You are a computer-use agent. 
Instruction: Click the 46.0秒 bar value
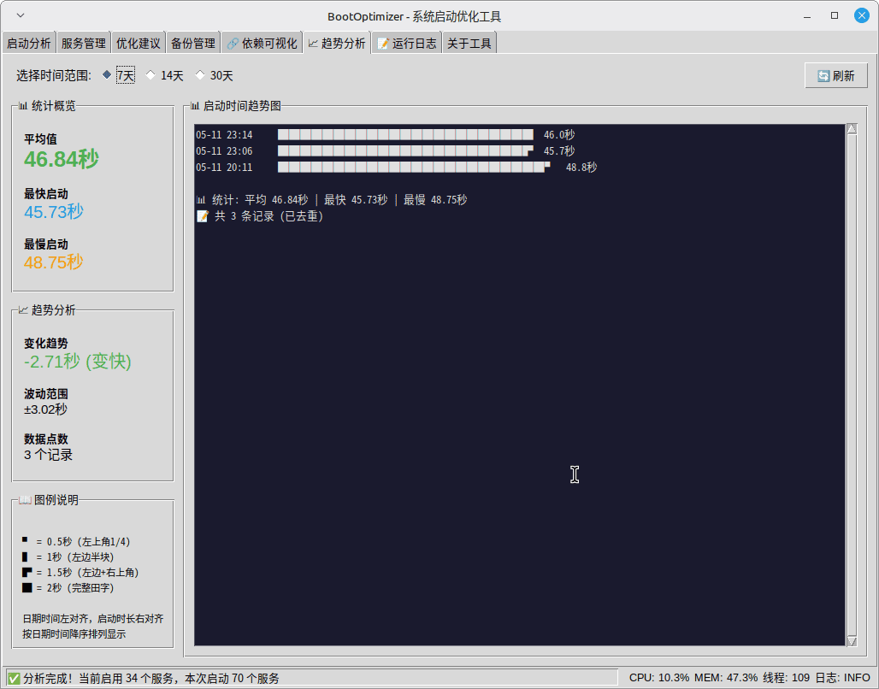pos(559,134)
